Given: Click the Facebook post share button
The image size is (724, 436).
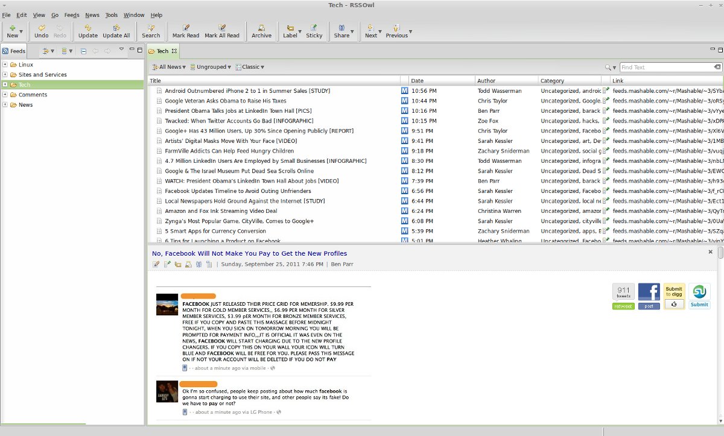Looking at the screenshot, I should pyautogui.click(x=649, y=296).
